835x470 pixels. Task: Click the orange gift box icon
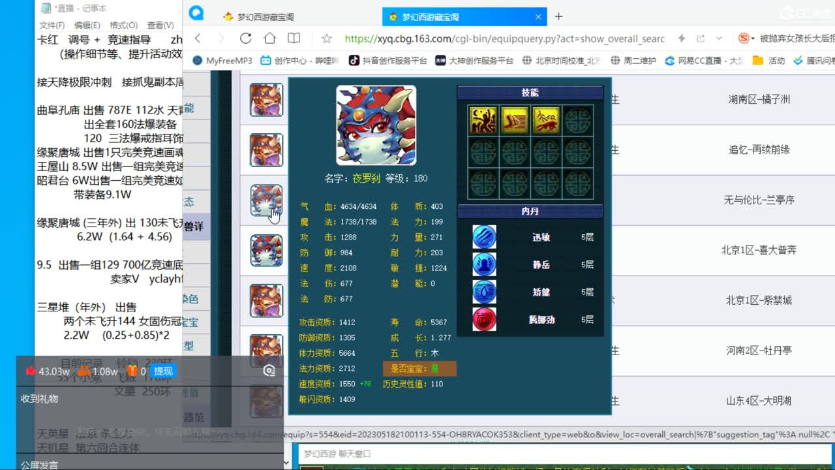(132, 371)
